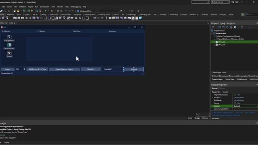This screenshot has width=258, height=145.
Task: Expand the Build Configurations (Debug) node
Action: pos(214,36)
